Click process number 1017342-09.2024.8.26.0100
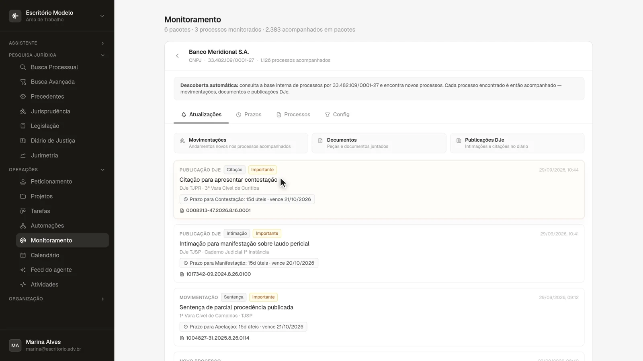This screenshot has height=361, width=643. 218,274
